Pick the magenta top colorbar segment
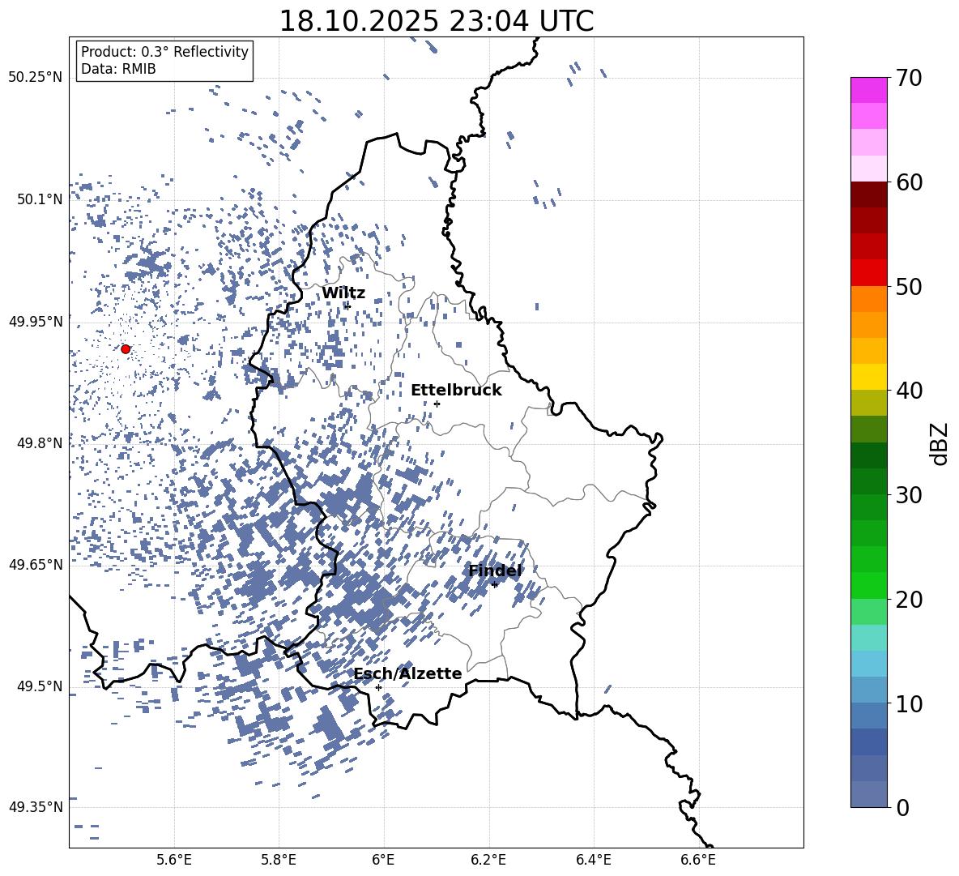 point(868,90)
